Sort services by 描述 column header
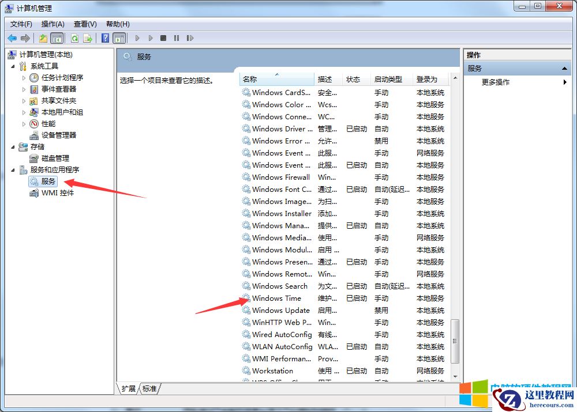Image resolution: width=577 pixels, height=412 pixels. tap(328, 79)
